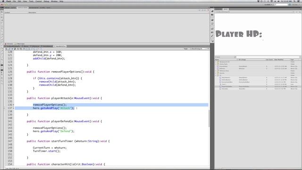Open the macOS Spotlight search icon

pyautogui.click(x=294, y=1)
